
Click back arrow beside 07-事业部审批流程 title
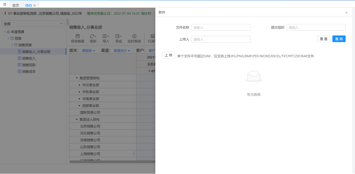[x=5, y=13]
